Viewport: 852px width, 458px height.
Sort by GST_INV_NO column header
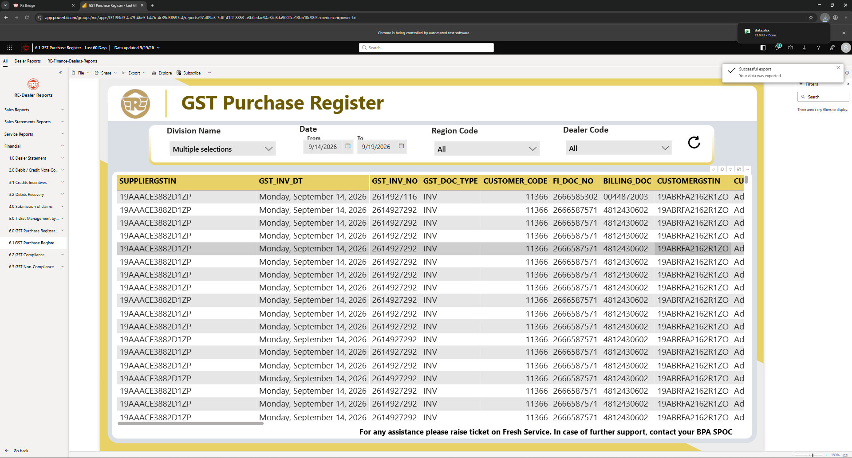[x=394, y=181]
